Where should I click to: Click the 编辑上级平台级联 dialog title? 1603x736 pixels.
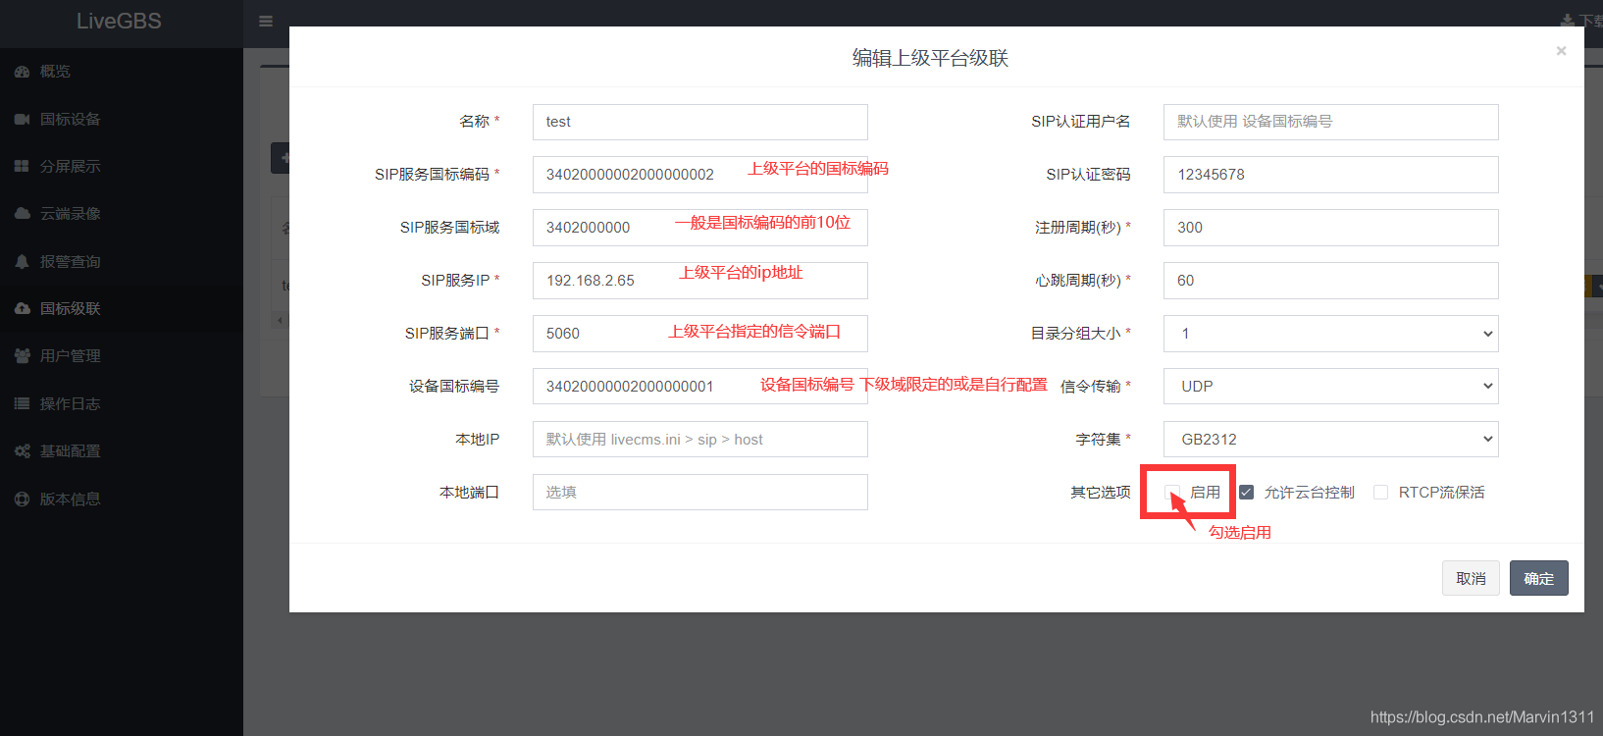[930, 58]
